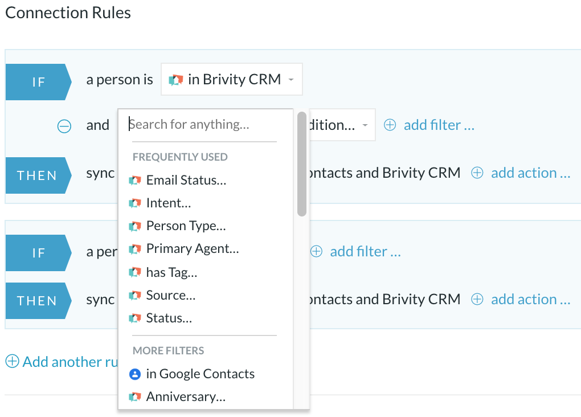Image resolution: width=581 pixels, height=417 pixels.
Task: Click the Brivity icon beside Person Type
Action: (x=135, y=226)
